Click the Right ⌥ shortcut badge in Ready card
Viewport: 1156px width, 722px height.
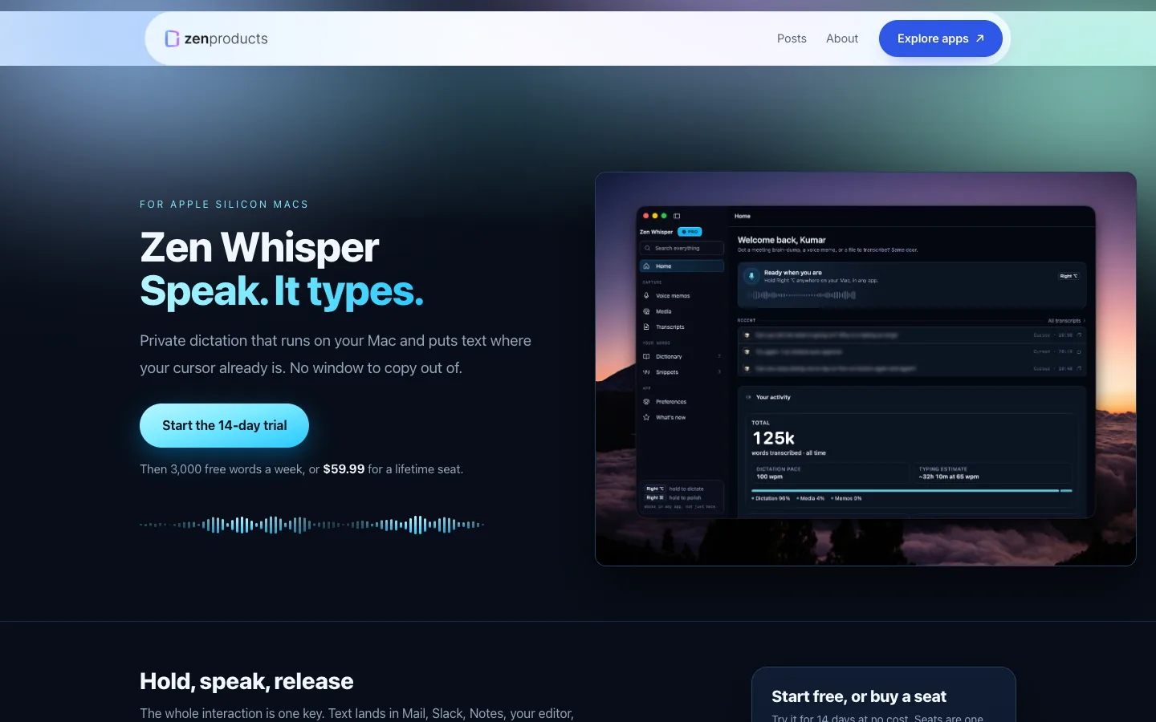(1068, 276)
